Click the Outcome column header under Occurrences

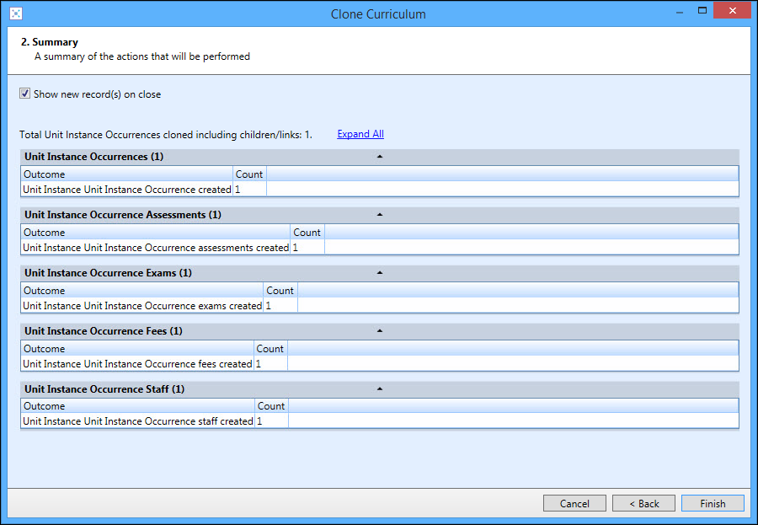coord(42,174)
